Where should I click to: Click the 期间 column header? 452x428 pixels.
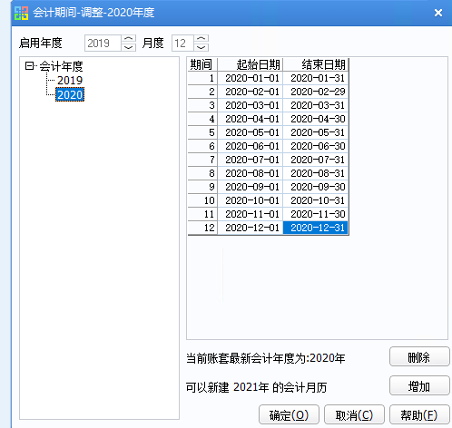(x=202, y=64)
